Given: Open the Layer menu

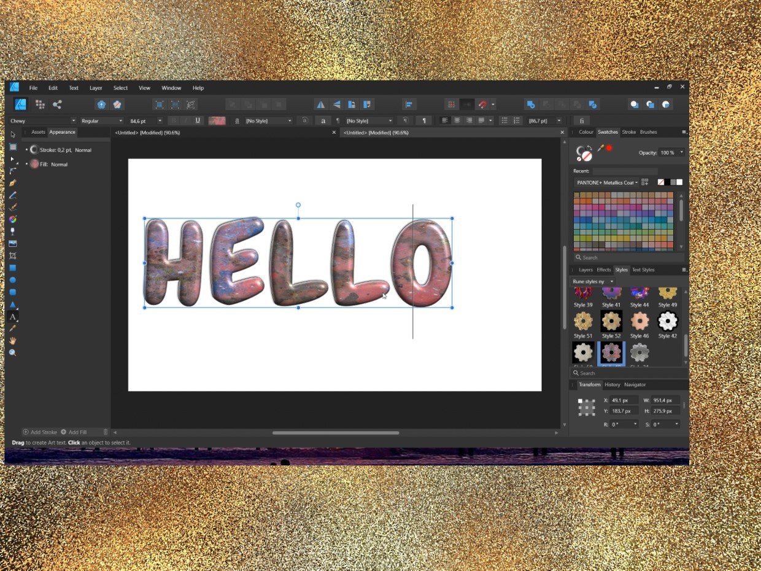Looking at the screenshot, I should [96, 88].
